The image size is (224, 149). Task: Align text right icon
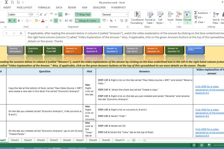(x=60, y=21)
